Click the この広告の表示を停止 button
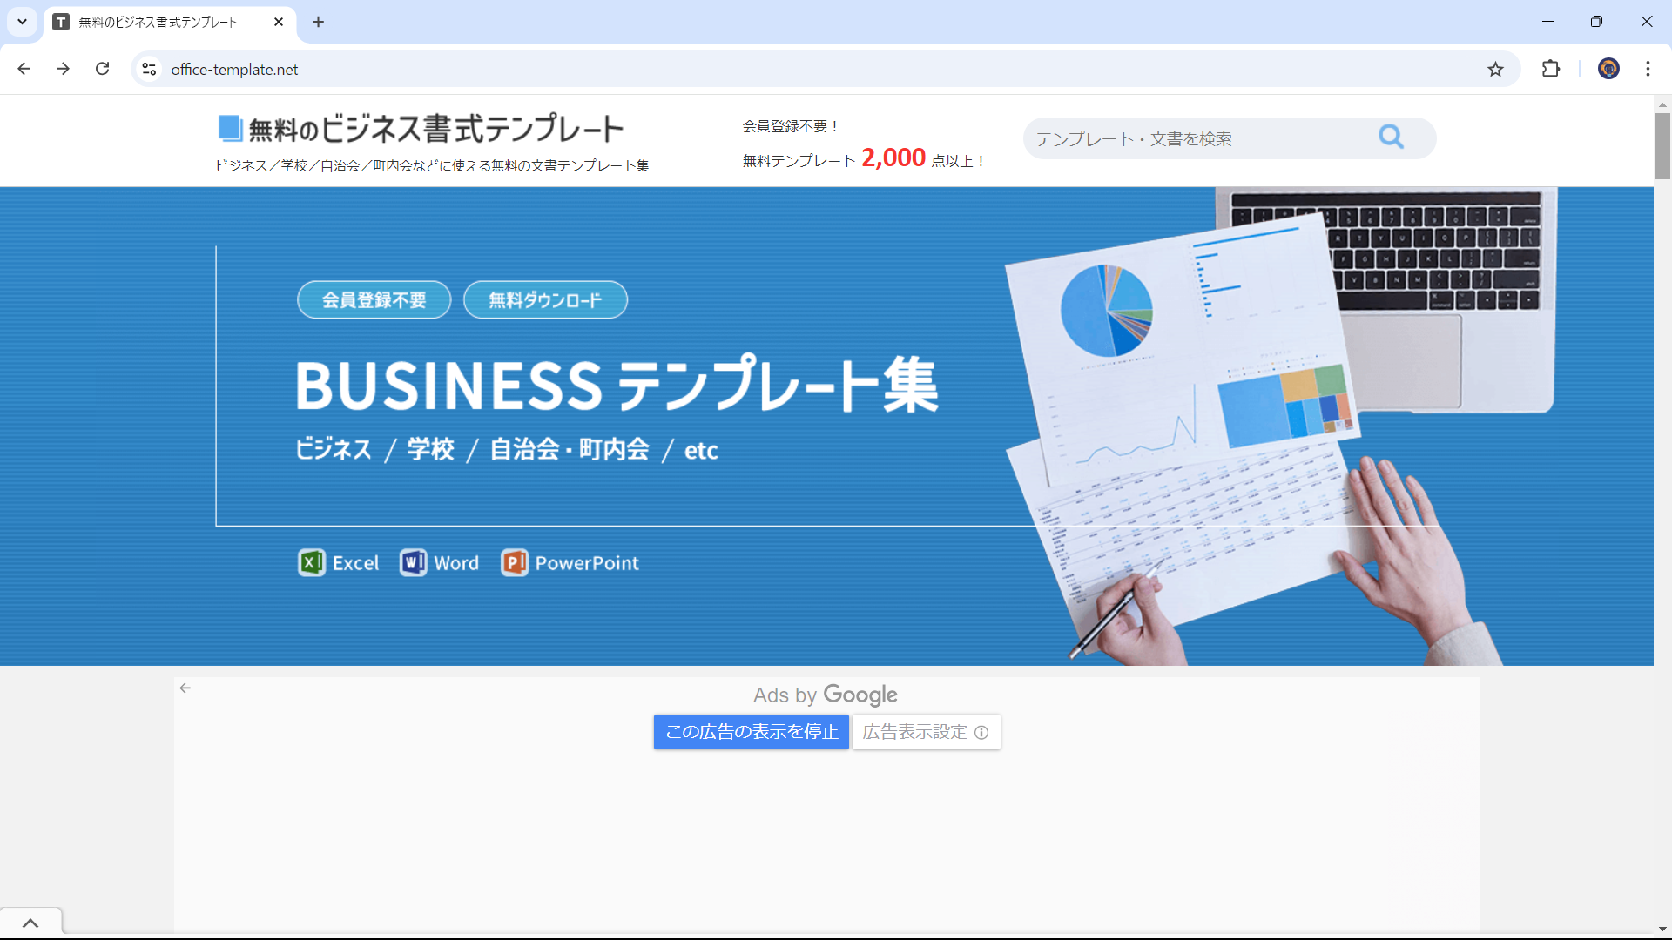Image resolution: width=1672 pixels, height=940 pixels. point(751,732)
